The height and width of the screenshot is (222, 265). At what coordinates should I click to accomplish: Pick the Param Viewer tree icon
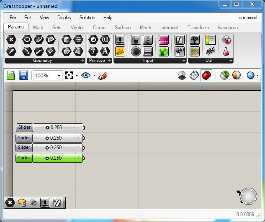coord(195,40)
